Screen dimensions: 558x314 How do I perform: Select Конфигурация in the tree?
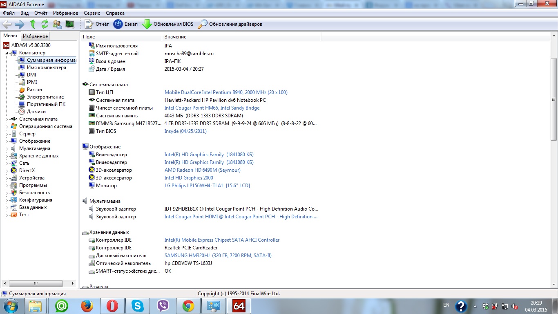[x=36, y=200]
